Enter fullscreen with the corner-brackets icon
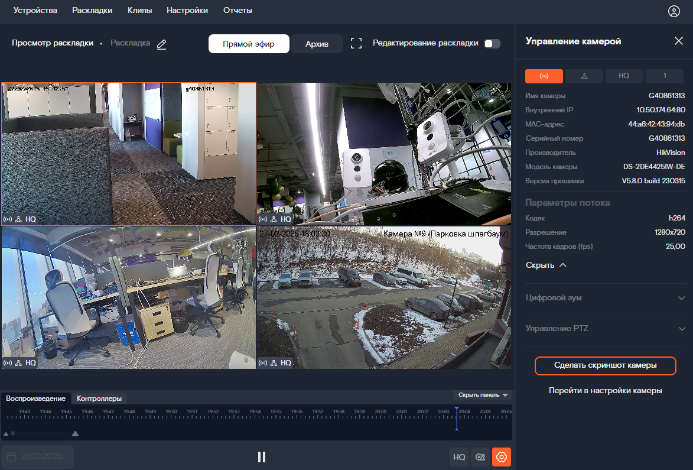Viewport: 693px width, 470px height. click(356, 43)
